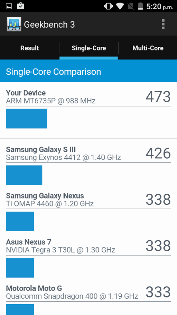This screenshot has height=315, width=177.
Task: Select the Single-Core tab
Action: tap(89, 48)
